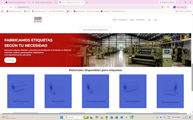Open the ESP LAA language indicator
The height and width of the screenshot is (120, 193).
tap(169, 117)
